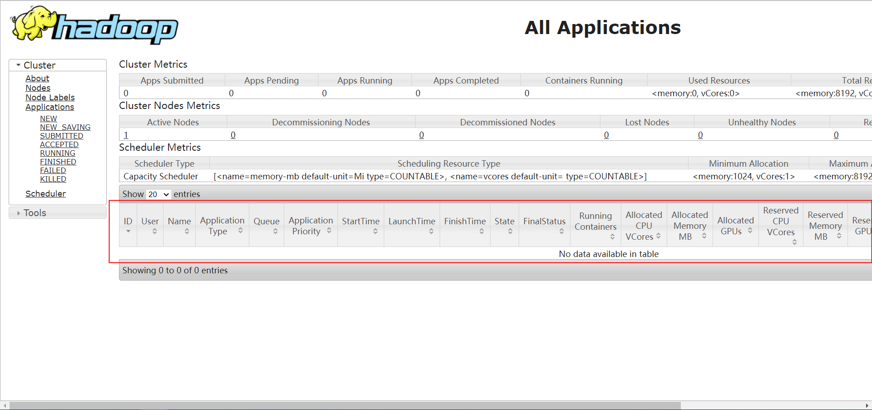This screenshot has width=872, height=410.
Task: Sort by State column arrows
Action: pyautogui.click(x=510, y=231)
